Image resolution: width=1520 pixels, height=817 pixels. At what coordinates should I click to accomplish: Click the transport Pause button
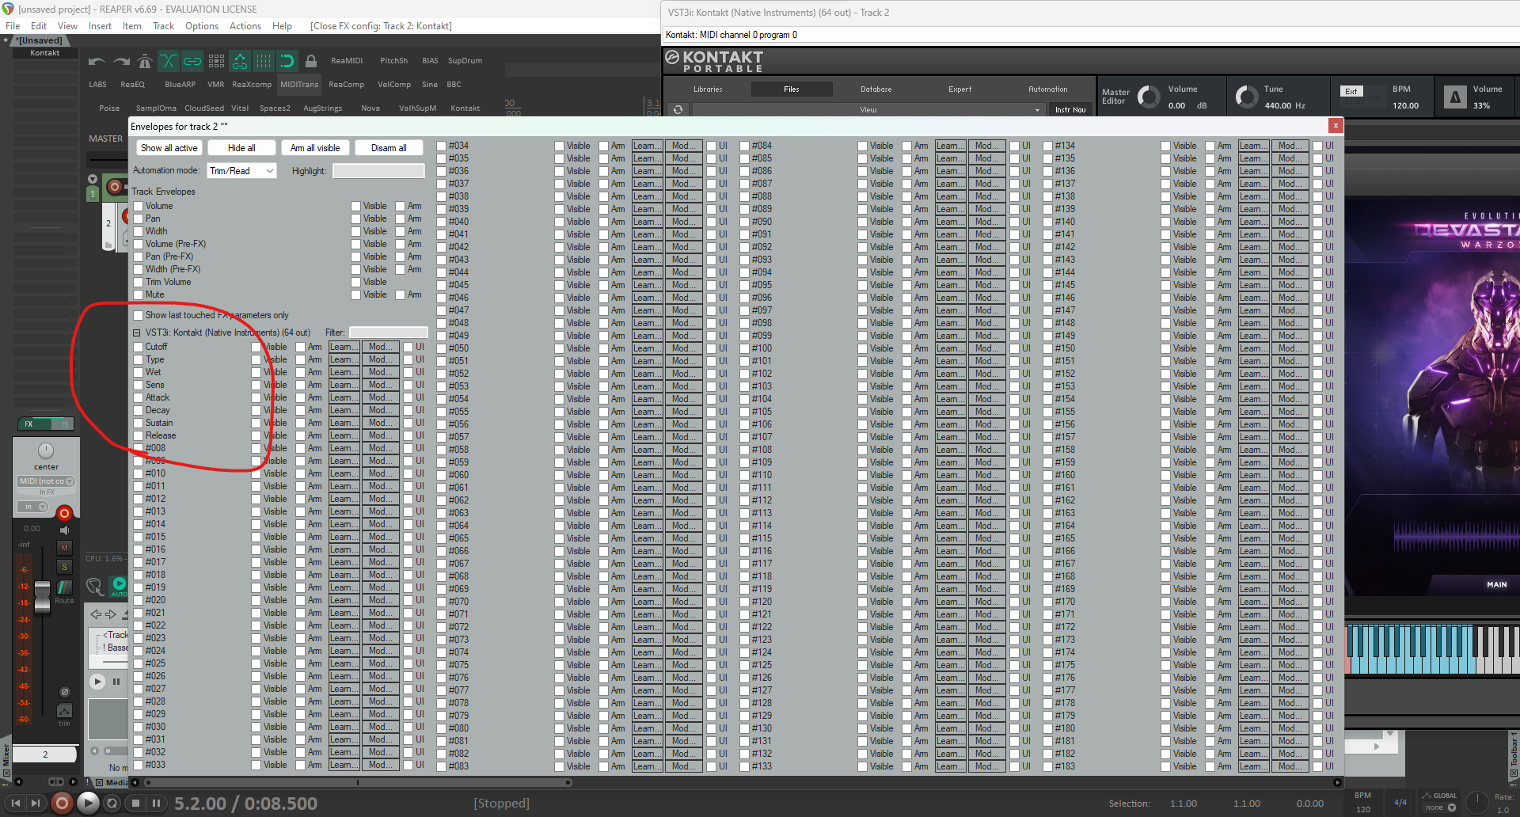pos(157,804)
